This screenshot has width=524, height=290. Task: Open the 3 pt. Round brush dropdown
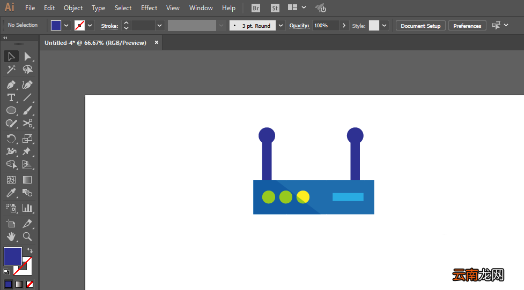[x=281, y=26]
